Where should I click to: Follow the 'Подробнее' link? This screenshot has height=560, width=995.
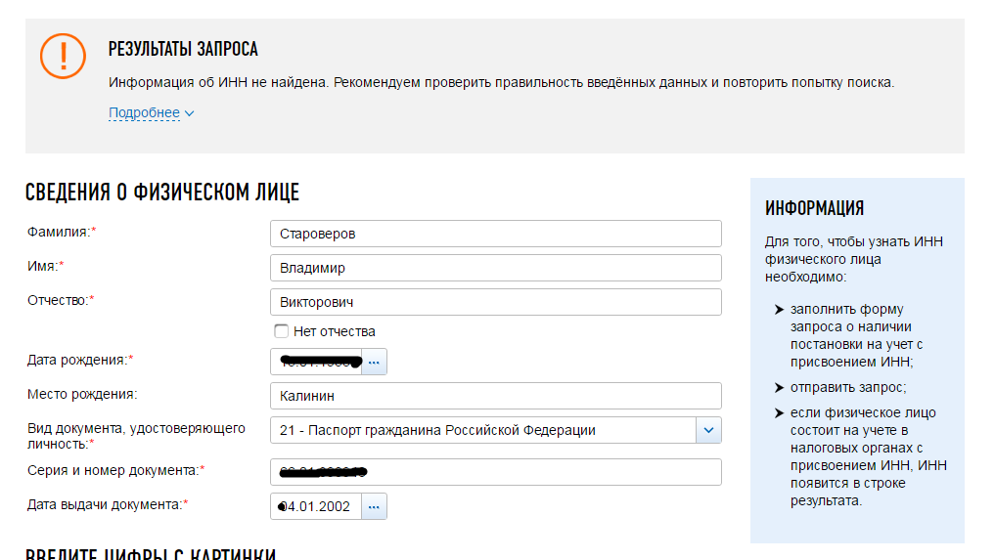point(144,112)
